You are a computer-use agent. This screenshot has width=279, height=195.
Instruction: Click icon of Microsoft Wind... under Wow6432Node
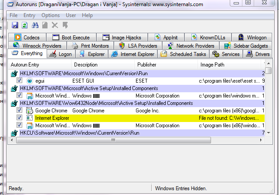click(30, 125)
